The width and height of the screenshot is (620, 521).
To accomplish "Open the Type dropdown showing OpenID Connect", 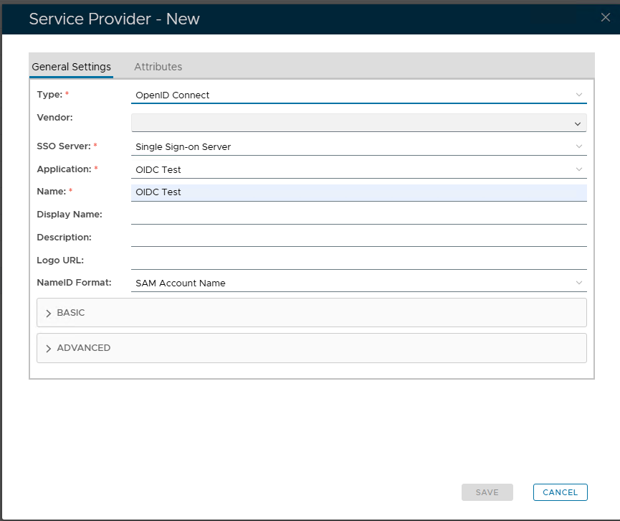I will (358, 95).
